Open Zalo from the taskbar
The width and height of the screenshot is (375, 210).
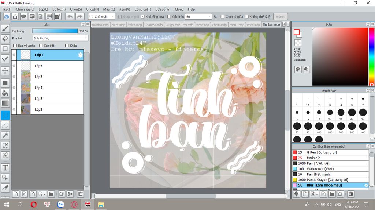coord(61,204)
